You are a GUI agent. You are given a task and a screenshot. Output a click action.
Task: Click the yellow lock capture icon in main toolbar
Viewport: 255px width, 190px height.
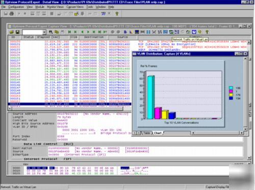coord(76,14)
